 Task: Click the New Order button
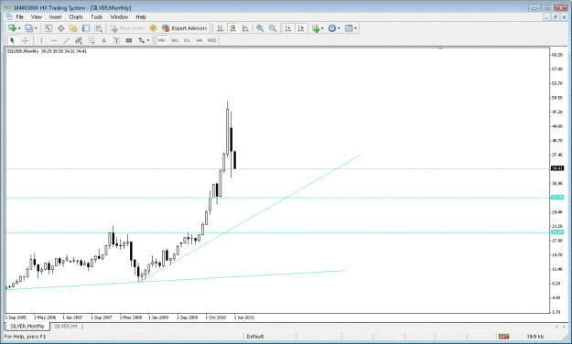click(x=127, y=28)
